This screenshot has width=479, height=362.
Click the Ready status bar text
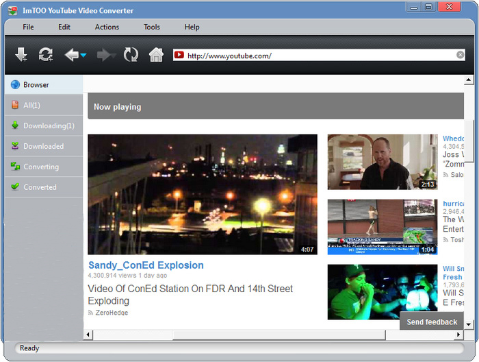29,348
